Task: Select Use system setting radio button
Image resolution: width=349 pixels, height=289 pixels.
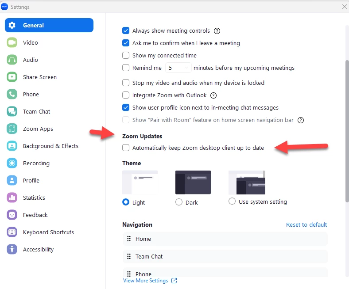Action: click(x=232, y=201)
